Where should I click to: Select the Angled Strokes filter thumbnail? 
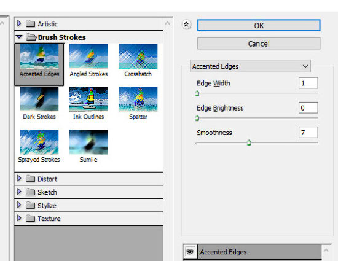[88, 61]
